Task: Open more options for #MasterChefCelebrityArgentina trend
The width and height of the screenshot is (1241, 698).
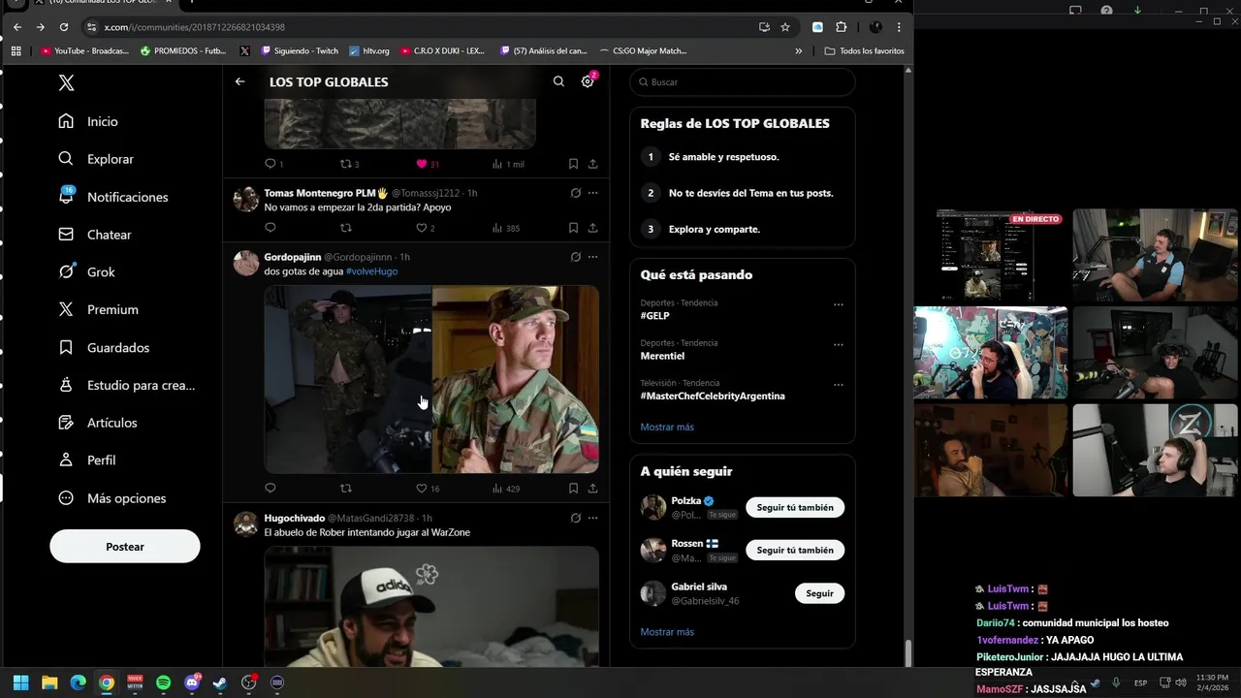Action: click(839, 385)
